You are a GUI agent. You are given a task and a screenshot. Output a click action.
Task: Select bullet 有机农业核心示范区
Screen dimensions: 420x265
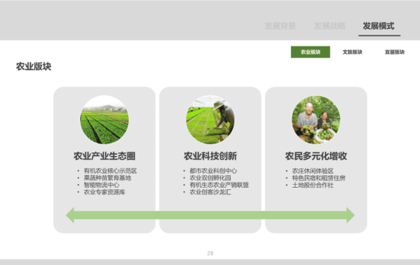click(x=111, y=171)
